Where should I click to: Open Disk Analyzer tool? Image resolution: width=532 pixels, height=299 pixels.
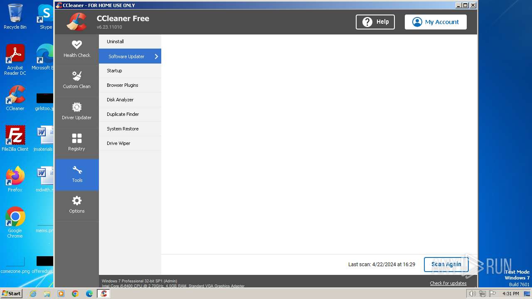pos(130,100)
